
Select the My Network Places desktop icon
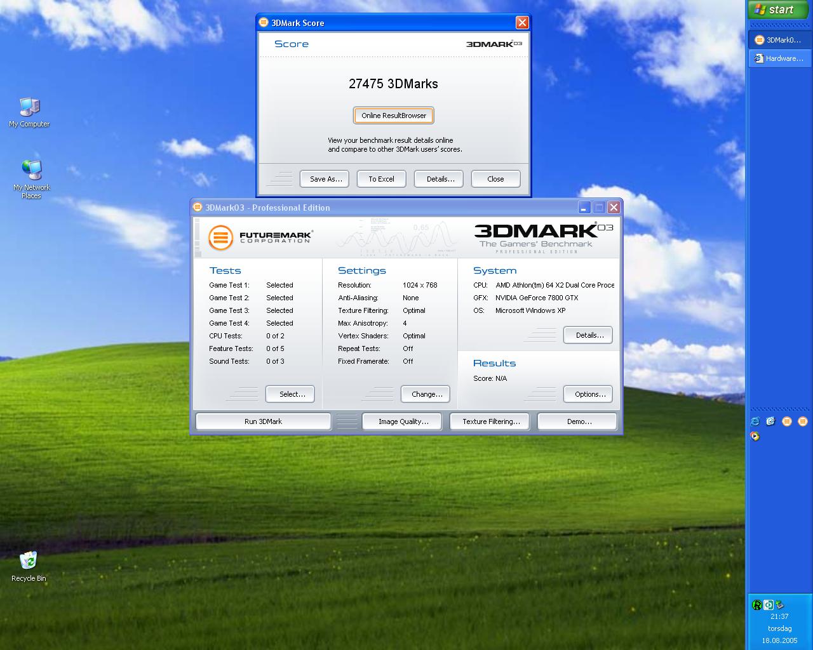[x=31, y=180]
